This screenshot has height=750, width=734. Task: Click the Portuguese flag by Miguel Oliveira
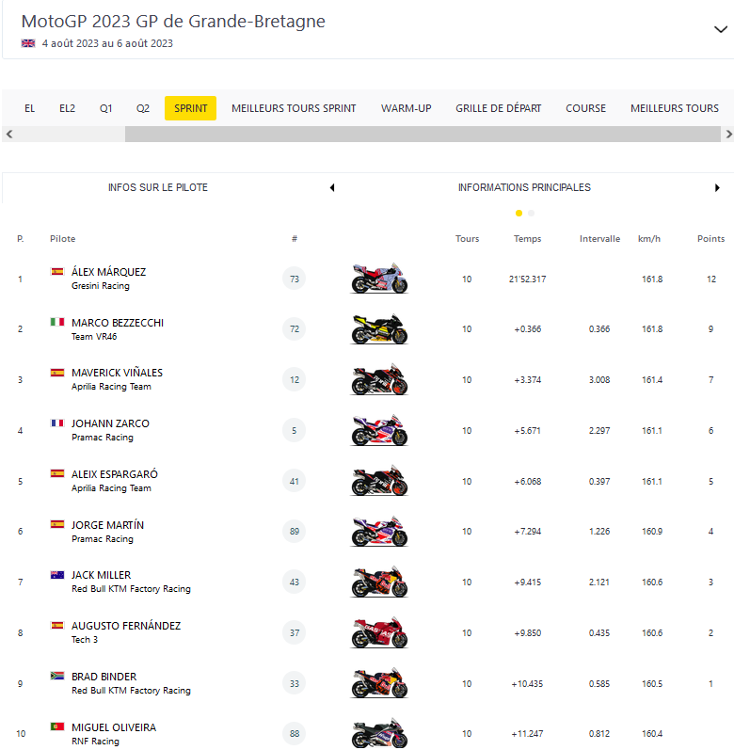point(57,727)
